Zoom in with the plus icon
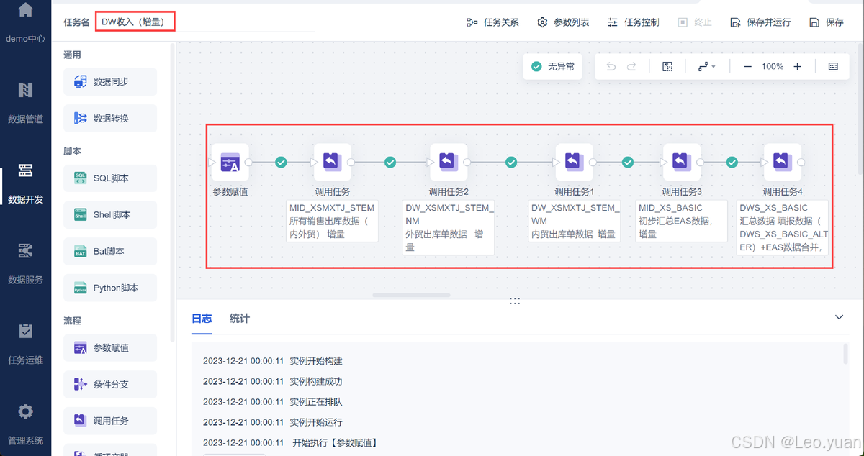This screenshot has width=864, height=456. [x=797, y=66]
